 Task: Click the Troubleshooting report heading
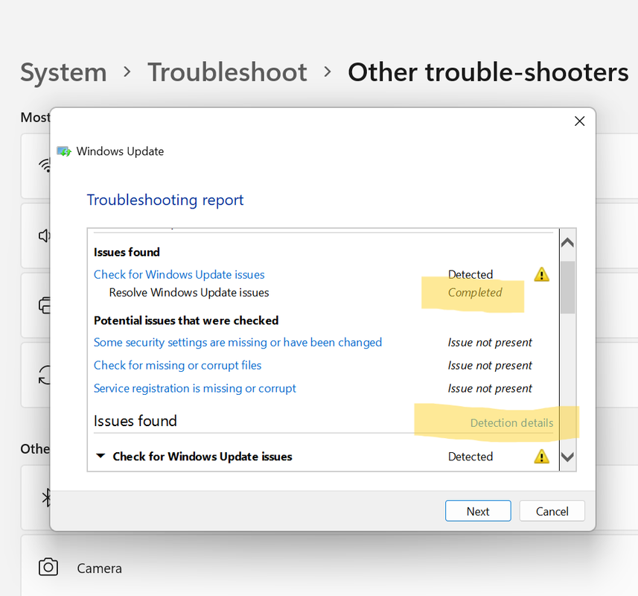165,200
